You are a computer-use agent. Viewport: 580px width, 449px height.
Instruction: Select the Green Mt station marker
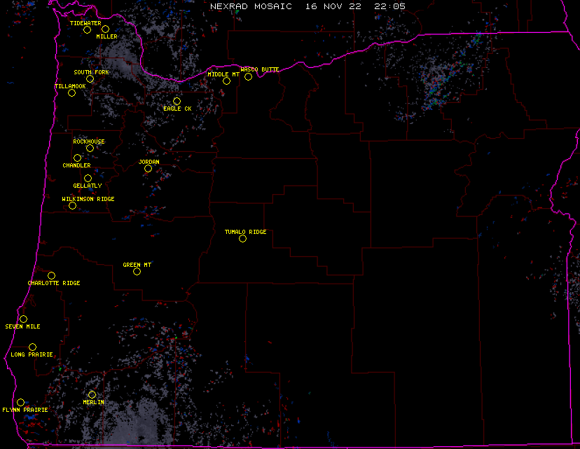[137, 271]
